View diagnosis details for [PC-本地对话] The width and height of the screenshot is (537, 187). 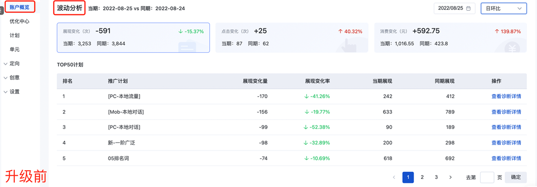point(506,127)
